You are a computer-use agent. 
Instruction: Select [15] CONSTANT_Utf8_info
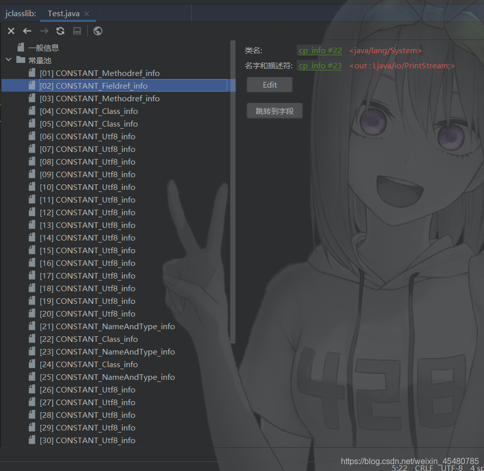pos(88,250)
